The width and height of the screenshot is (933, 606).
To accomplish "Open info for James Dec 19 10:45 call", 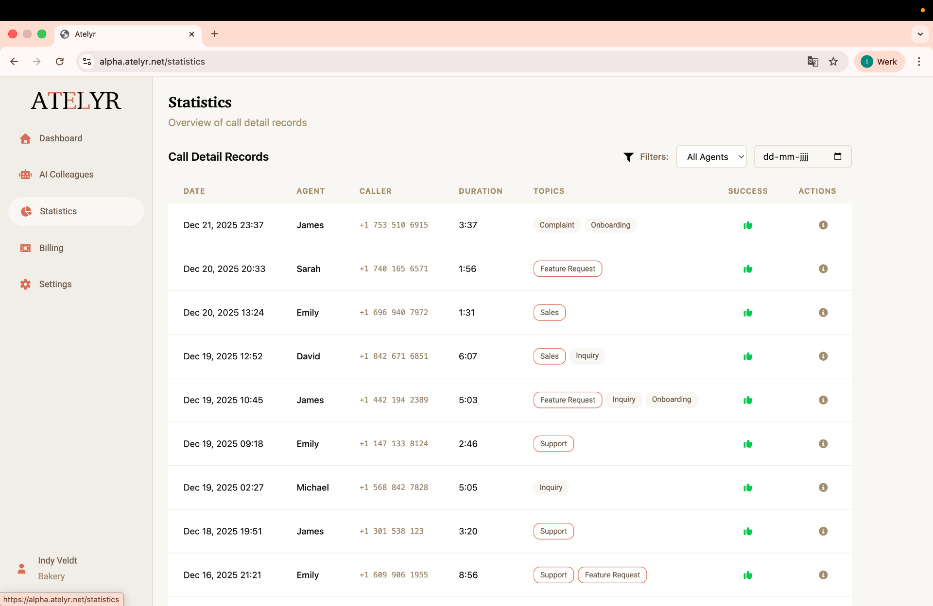I will pos(823,400).
